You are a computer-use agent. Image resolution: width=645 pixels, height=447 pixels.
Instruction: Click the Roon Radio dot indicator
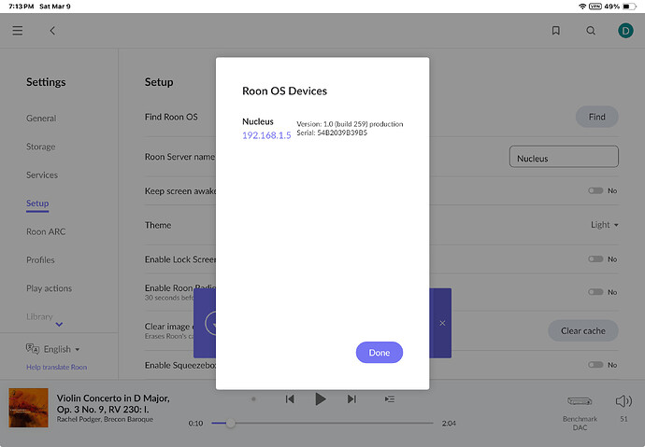point(253,399)
